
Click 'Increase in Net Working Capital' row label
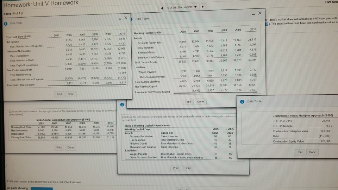coord(152,92)
